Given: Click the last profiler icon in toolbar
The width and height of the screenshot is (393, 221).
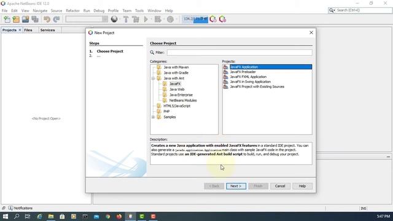Looking at the screenshot, I should point(222,19).
